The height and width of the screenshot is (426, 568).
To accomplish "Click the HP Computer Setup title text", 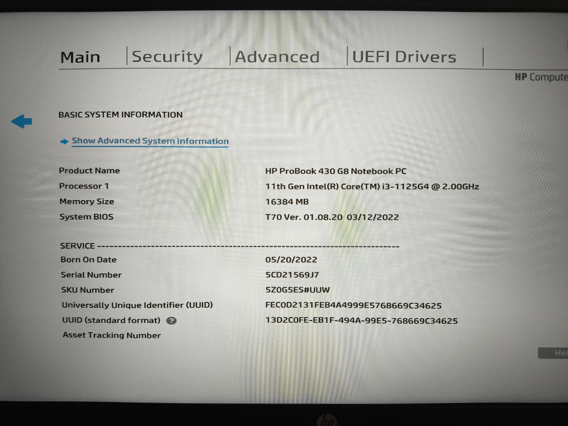I will coord(541,77).
